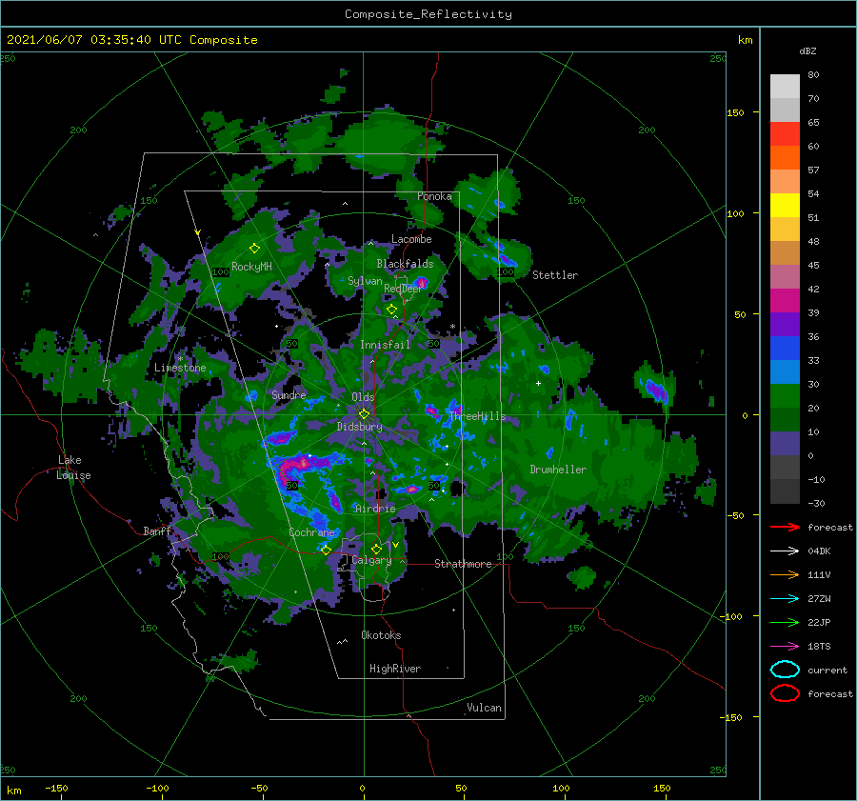Click the '04DK' legend text
The height and width of the screenshot is (801, 857).
[819, 551]
